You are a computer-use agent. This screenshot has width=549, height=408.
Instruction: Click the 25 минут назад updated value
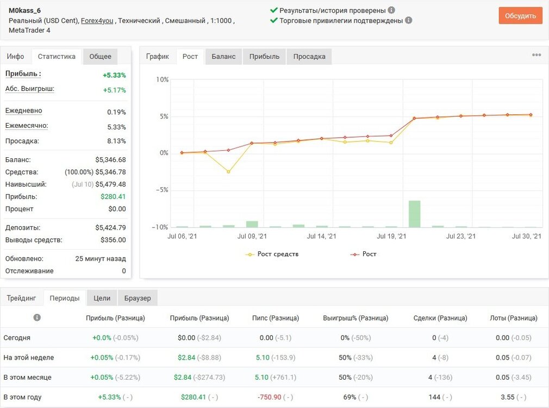(101, 259)
